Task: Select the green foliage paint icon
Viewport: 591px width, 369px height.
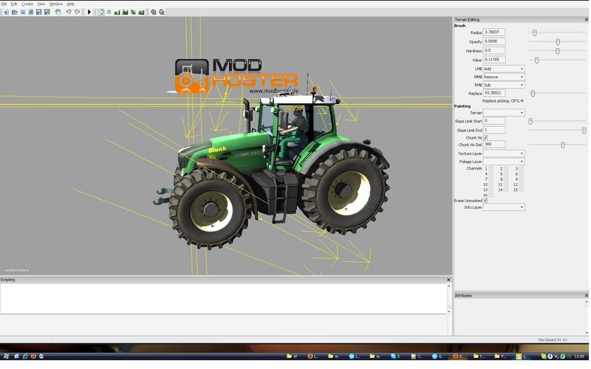Action: [x=133, y=13]
